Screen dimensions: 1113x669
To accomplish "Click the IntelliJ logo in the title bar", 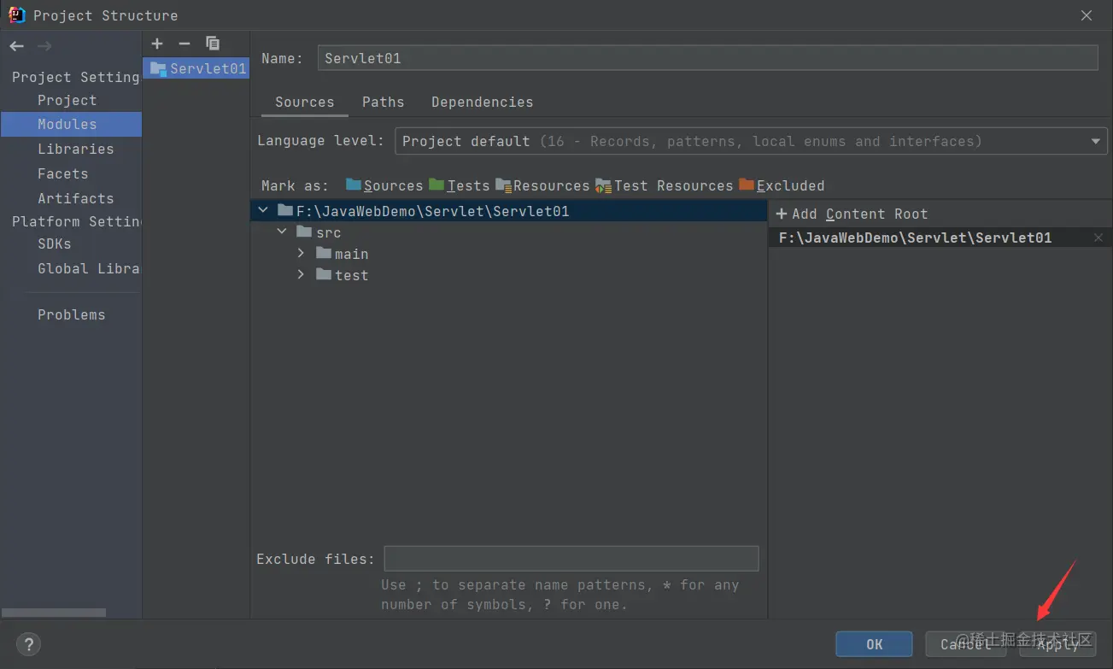I will tap(16, 15).
